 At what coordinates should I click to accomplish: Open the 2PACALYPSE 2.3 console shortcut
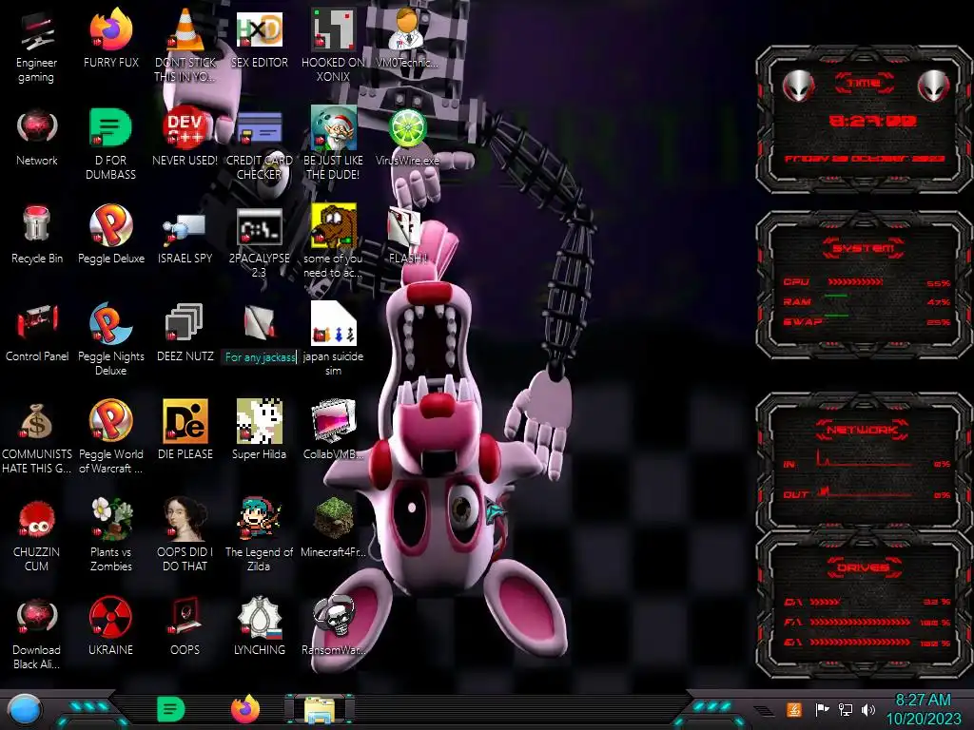(259, 227)
